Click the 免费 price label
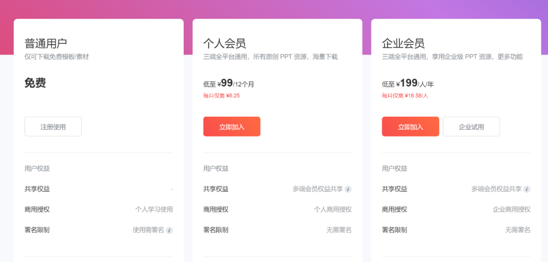This screenshot has width=548, height=262. point(36,83)
